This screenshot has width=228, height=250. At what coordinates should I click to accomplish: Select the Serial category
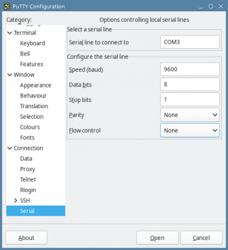(x=36, y=211)
